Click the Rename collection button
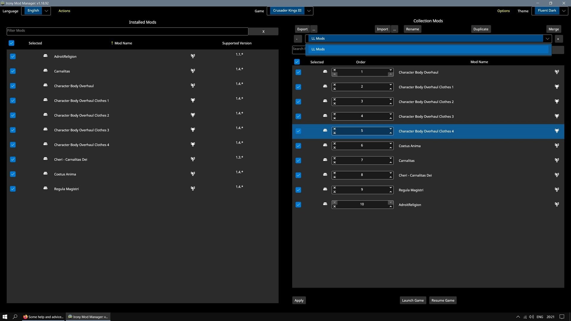 (412, 29)
